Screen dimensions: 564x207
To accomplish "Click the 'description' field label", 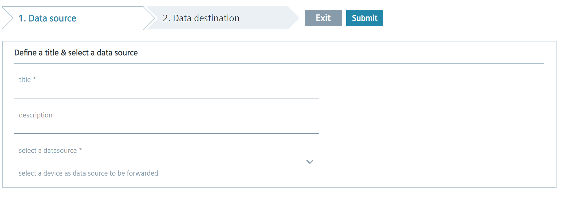I will [36, 115].
